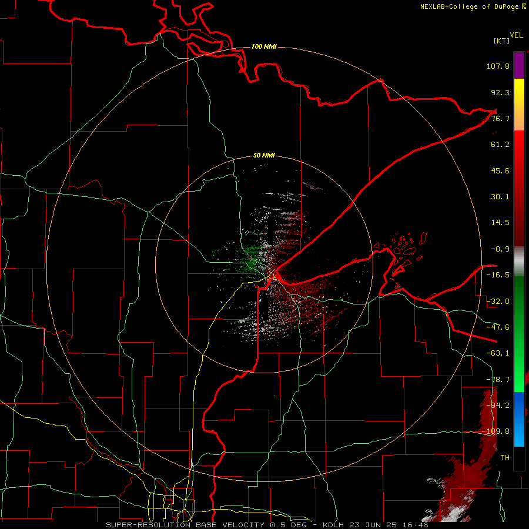Click the 100 NMI range ring label
The image size is (529, 529).
264,46
